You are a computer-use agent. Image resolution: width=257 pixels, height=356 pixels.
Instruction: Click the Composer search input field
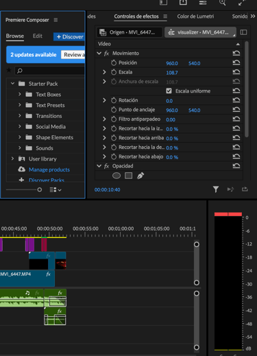[x=50, y=71]
